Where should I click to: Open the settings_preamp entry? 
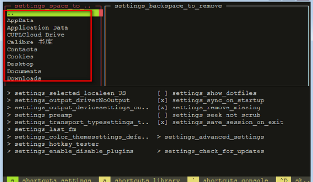pyautogui.click(x=40, y=115)
